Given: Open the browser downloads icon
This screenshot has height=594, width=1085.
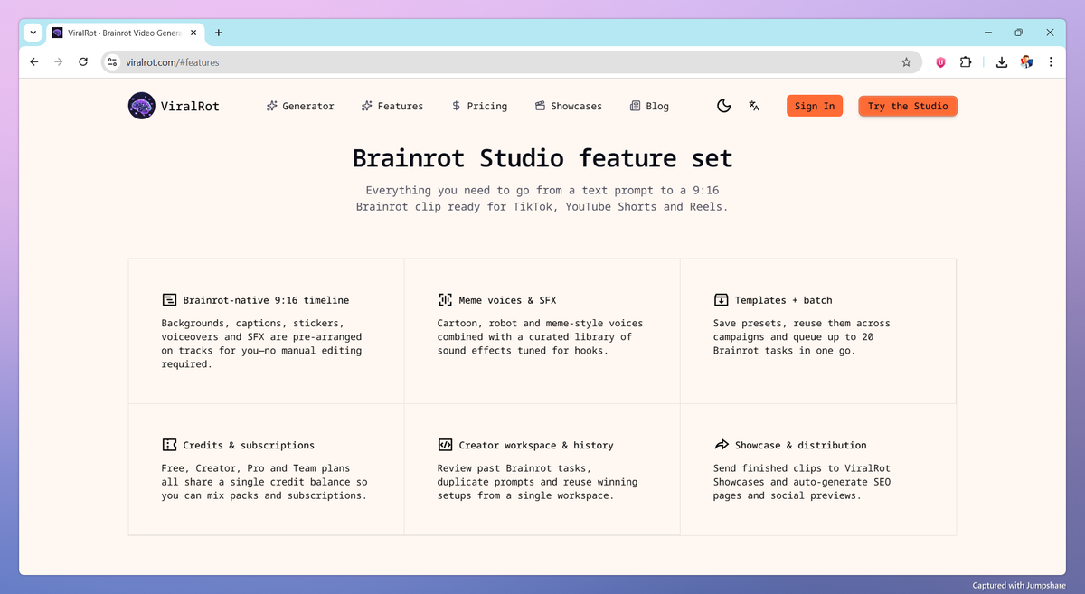Looking at the screenshot, I should tap(1002, 62).
